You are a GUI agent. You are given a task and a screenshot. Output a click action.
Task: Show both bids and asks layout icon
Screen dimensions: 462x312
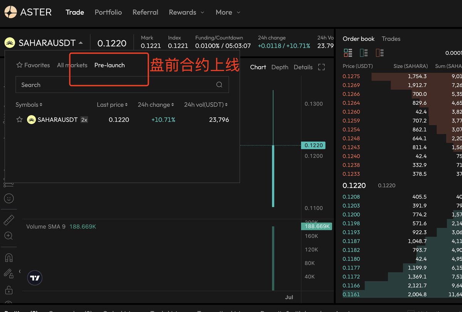click(348, 52)
